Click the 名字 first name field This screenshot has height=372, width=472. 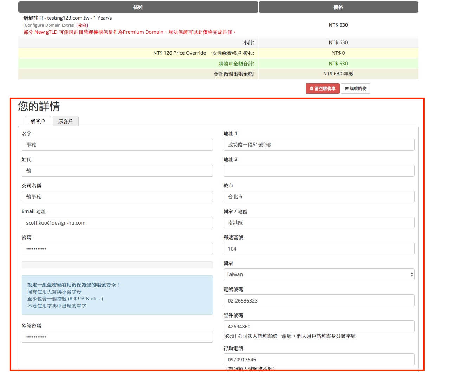click(x=117, y=145)
